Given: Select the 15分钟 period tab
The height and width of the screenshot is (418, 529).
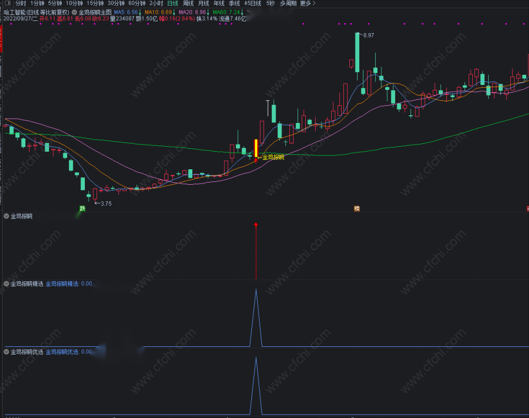Looking at the screenshot, I should pos(95,3).
